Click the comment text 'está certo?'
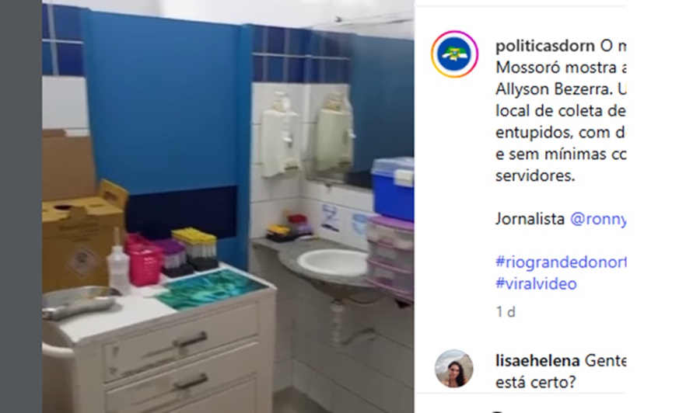 [x=536, y=382]
